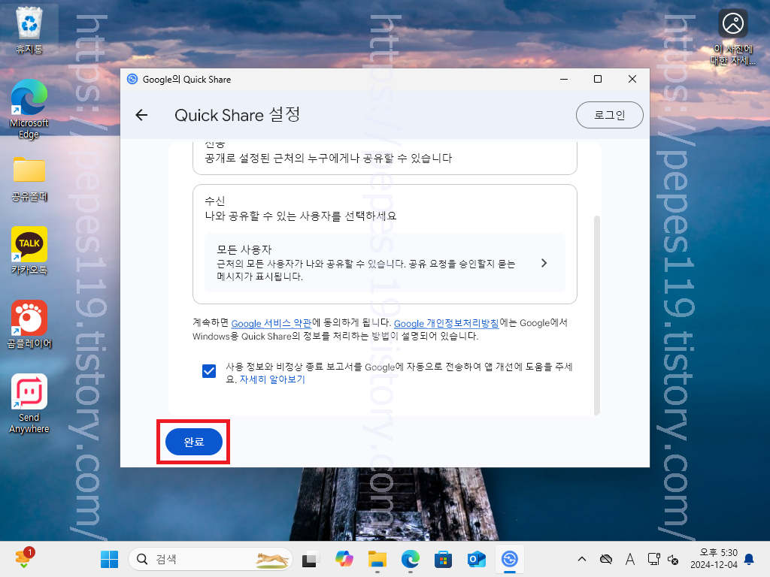
Task: Click the blue 완료 button
Action: (x=193, y=442)
